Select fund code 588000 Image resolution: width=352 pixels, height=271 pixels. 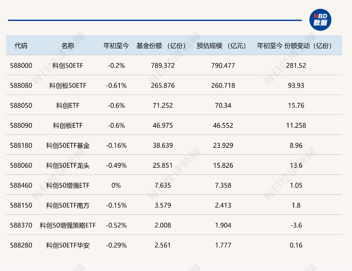pos(21,66)
